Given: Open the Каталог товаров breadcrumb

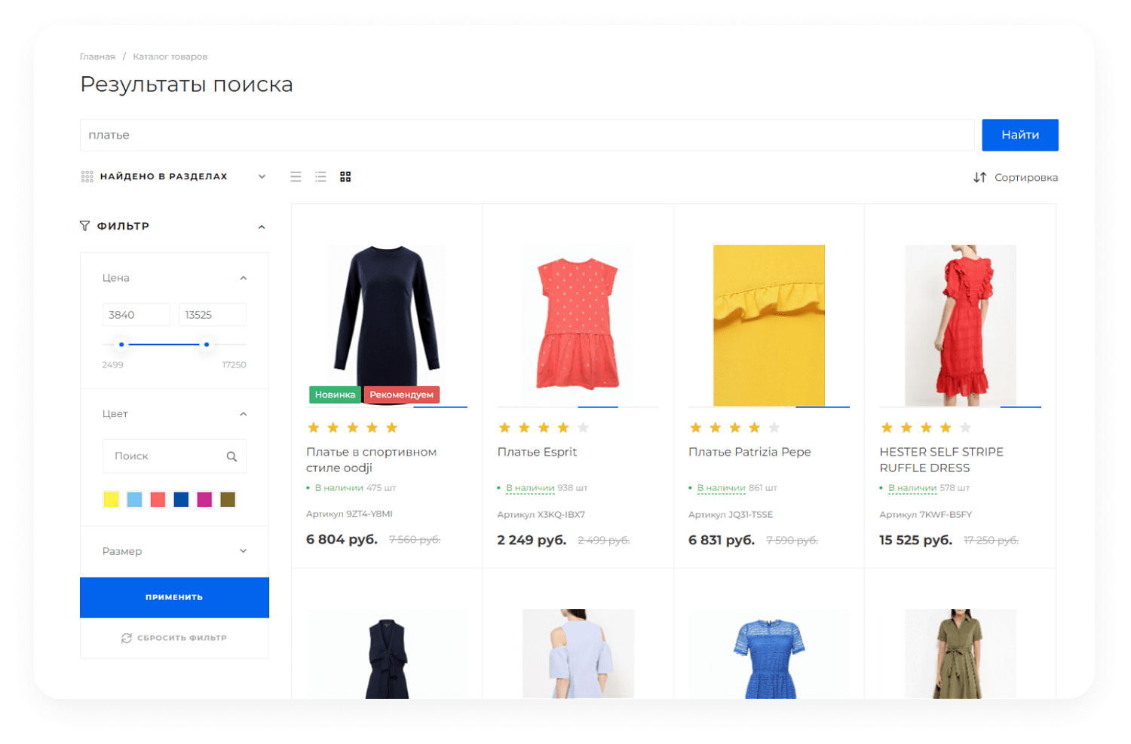Looking at the screenshot, I should point(170,56).
